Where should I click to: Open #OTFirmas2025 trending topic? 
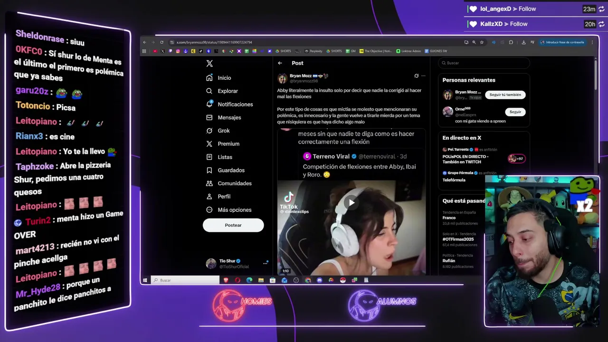click(458, 239)
